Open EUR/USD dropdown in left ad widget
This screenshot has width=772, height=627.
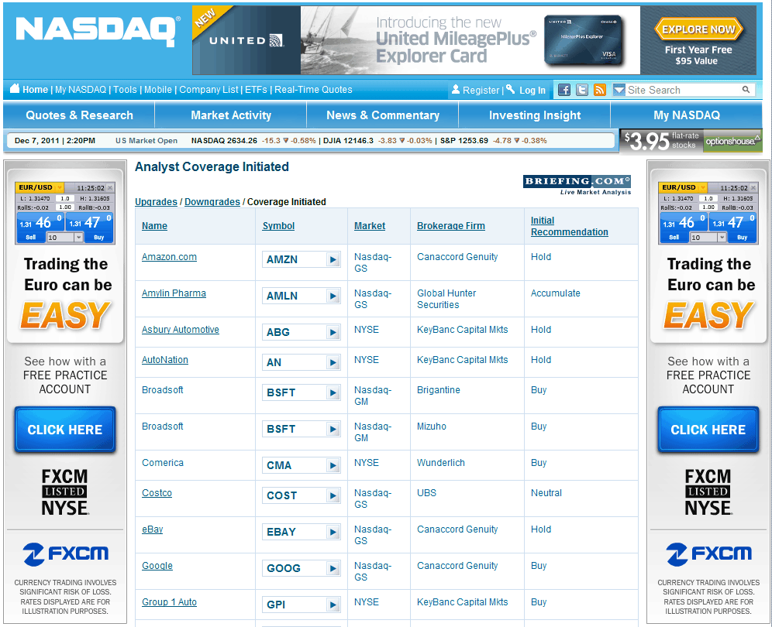click(60, 187)
